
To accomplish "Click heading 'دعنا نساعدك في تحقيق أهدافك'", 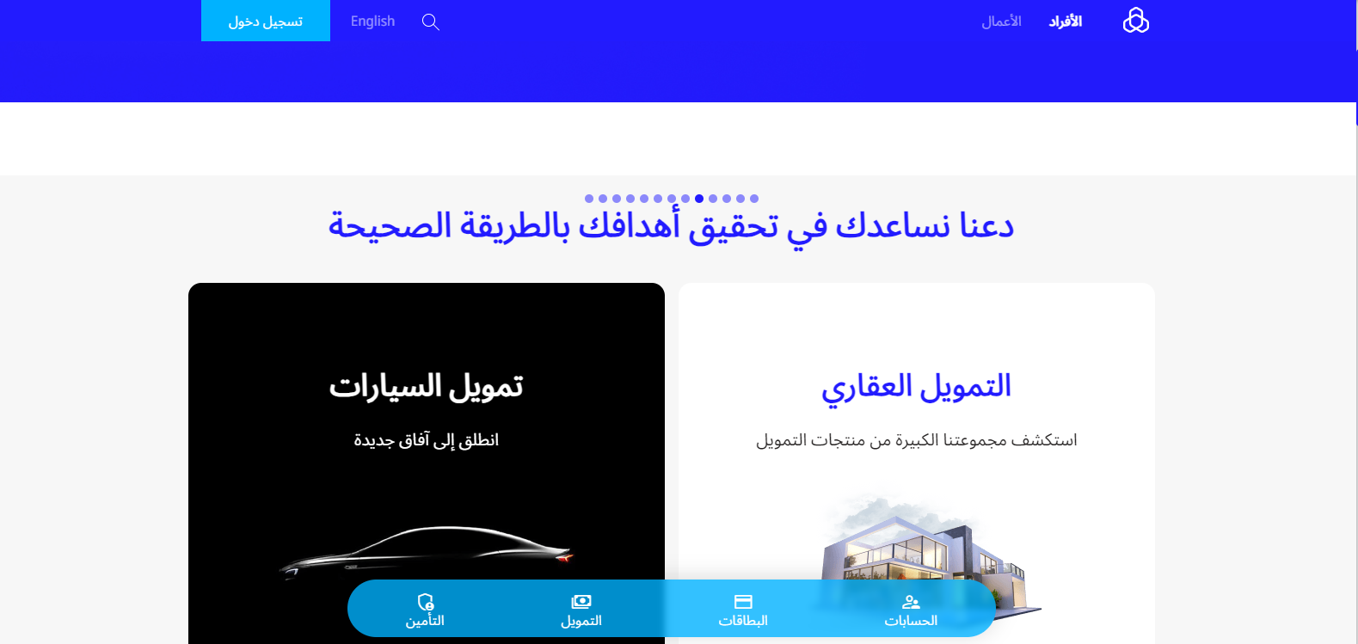I will pyautogui.click(x=671, y=226).
